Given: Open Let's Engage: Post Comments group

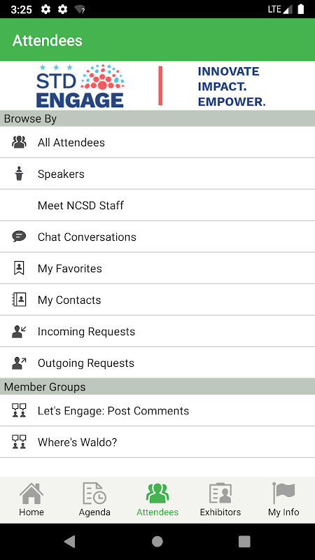Looking at the screenshot, I should [157, 410].
